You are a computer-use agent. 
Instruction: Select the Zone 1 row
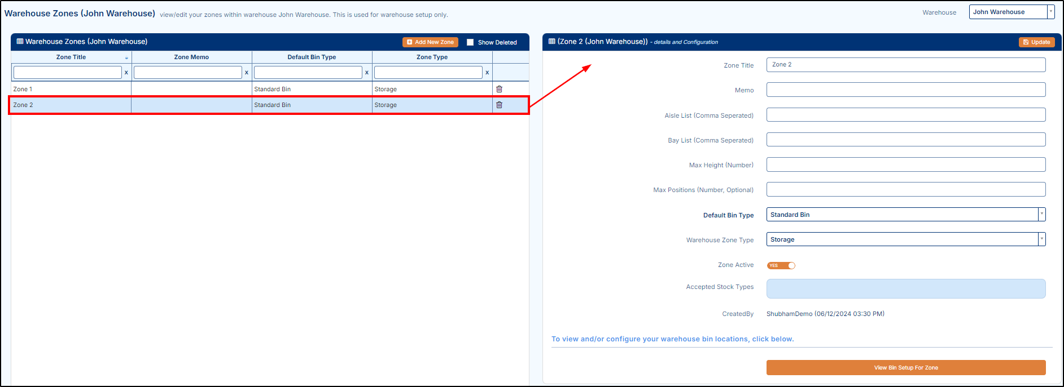71,89
